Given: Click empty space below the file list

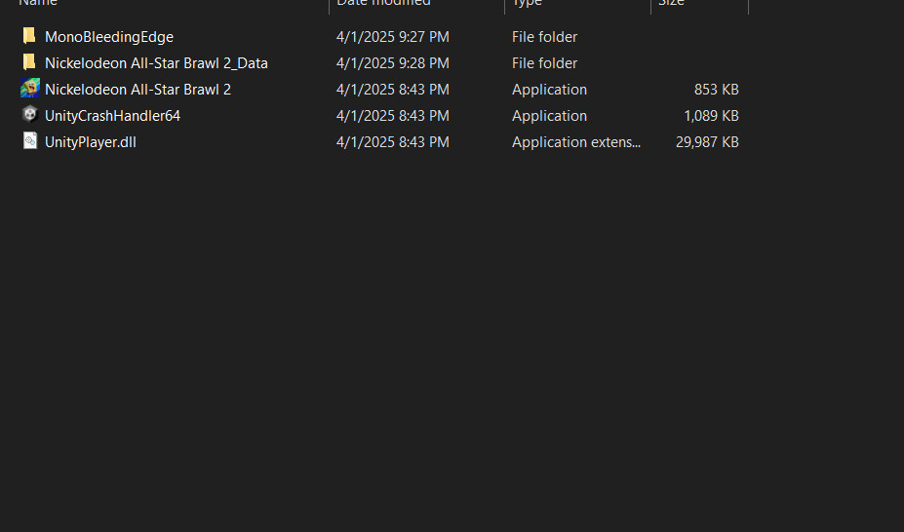Looking at the screenshot, I should [x=449, y=341].
